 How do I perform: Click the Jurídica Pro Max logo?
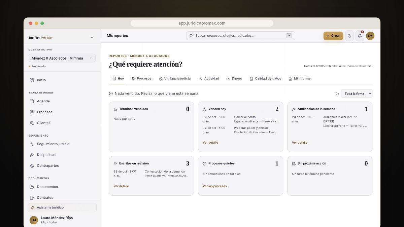40,38
